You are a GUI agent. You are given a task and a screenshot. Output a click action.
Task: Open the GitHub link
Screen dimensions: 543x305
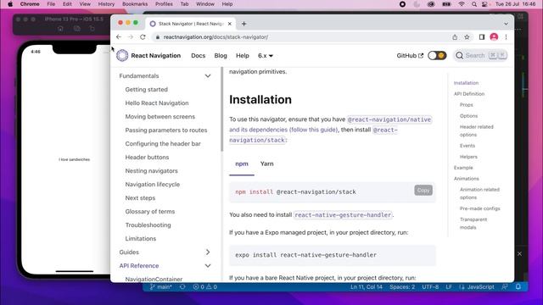tap(410, 56)
